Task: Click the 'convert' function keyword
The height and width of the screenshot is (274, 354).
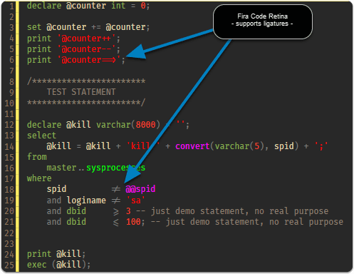Action: pyautogui.click(x=192, y=146)
